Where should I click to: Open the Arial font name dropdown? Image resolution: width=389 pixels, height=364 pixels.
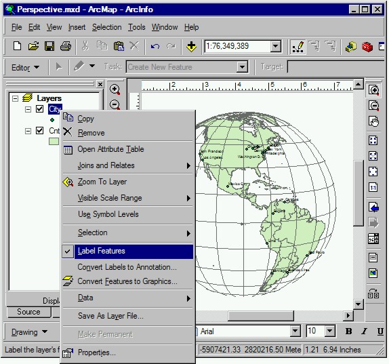[295, 331]
